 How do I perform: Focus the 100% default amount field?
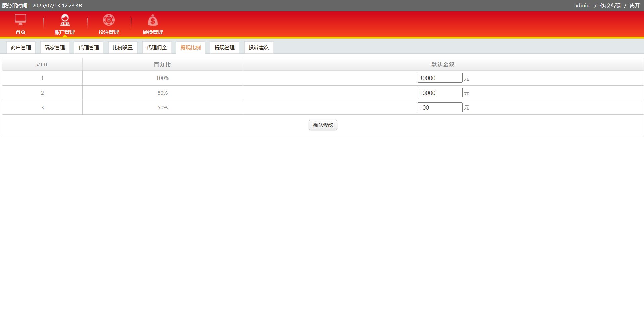point(439,78)
